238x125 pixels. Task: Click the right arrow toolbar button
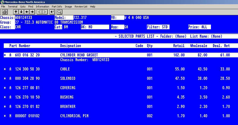(32, 12)
